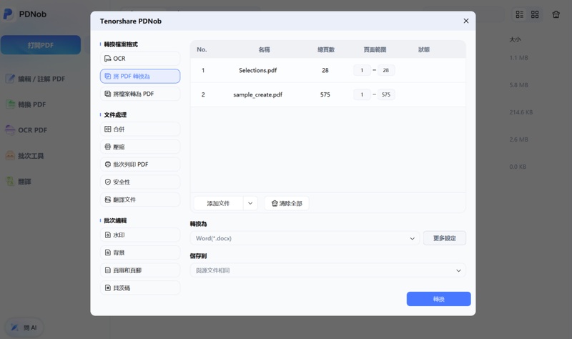The width and height of the screenshot is (572, 339).
Task: Click the 合併 merge icon
Action: (108, 129)
